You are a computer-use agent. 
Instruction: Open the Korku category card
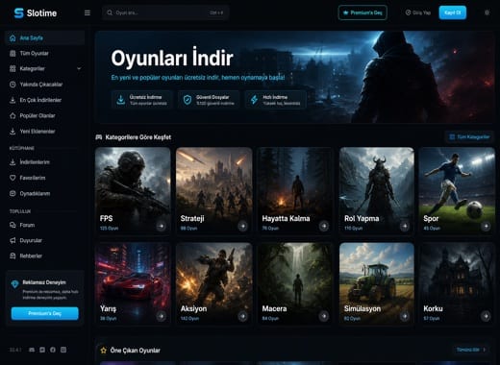click(x=458, y=284)
